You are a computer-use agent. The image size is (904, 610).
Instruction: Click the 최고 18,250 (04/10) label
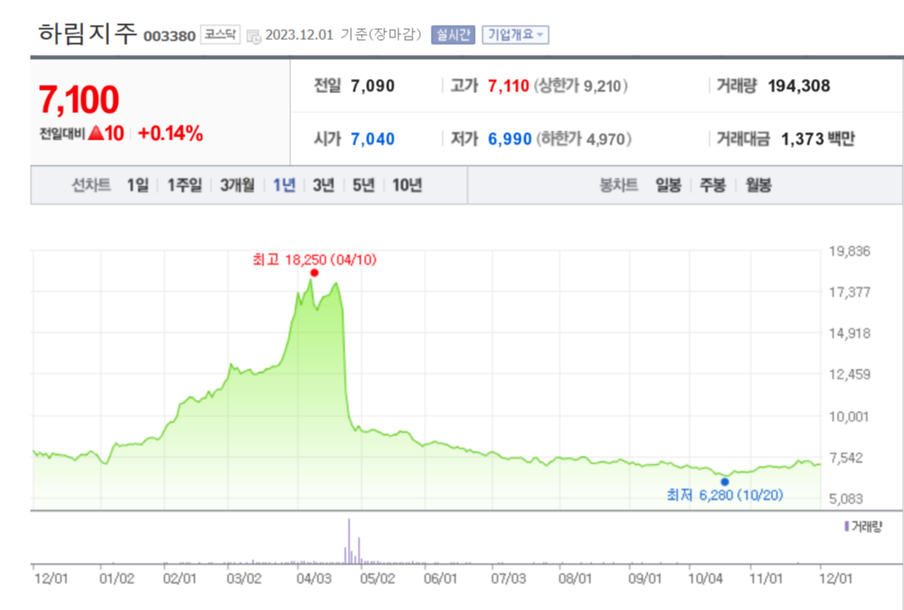click(x=315, y=260)
